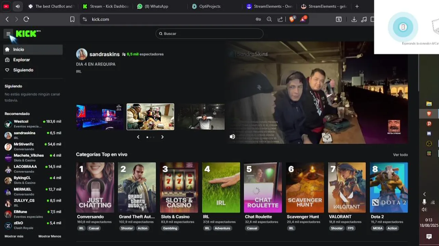Click the share page icon
Image resolution: width=439 pixels, height=246 pixels.
coord(280,19)
